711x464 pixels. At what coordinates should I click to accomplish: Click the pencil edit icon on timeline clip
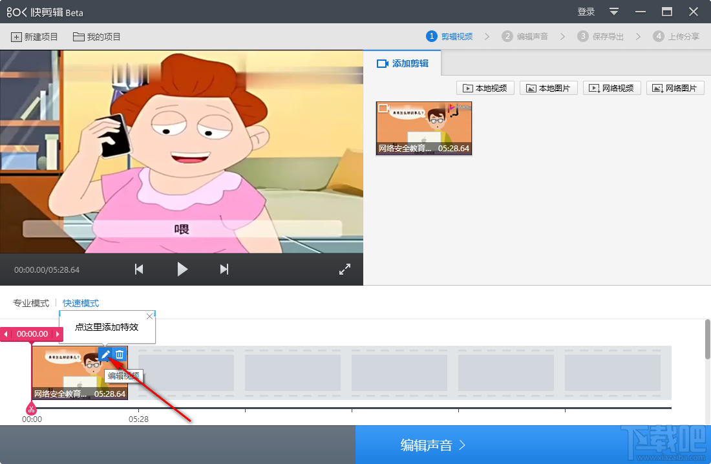[x=105, y=354]
